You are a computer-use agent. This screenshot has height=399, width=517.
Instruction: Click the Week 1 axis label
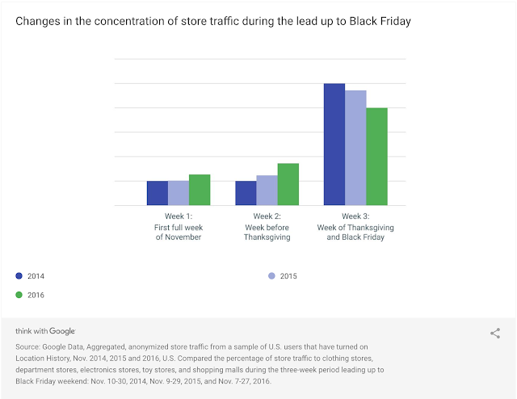click(179, 227)
